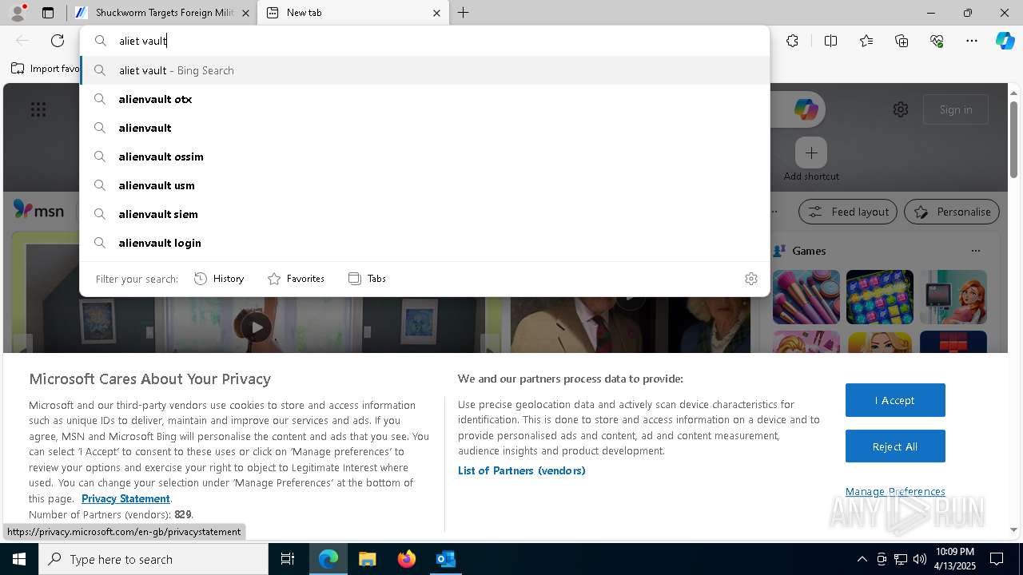Viewport: 1023px width, 575px height.
Task: Select the 'alienvault siem' suggestion
Action: point(425,214)
